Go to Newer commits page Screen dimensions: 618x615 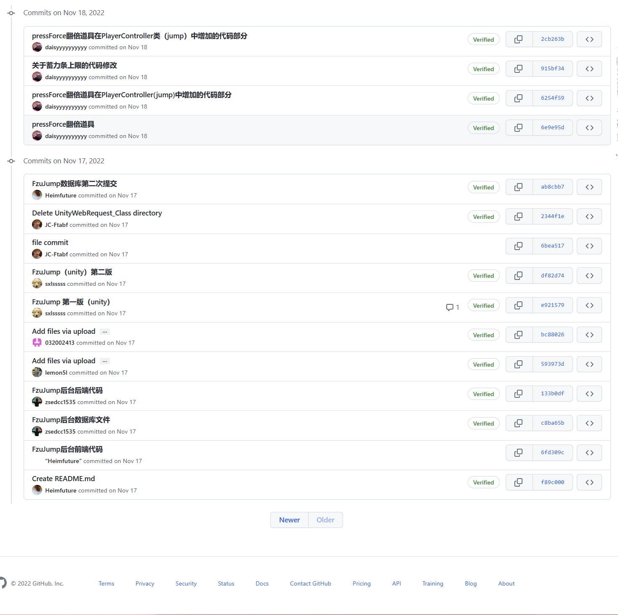290,520
